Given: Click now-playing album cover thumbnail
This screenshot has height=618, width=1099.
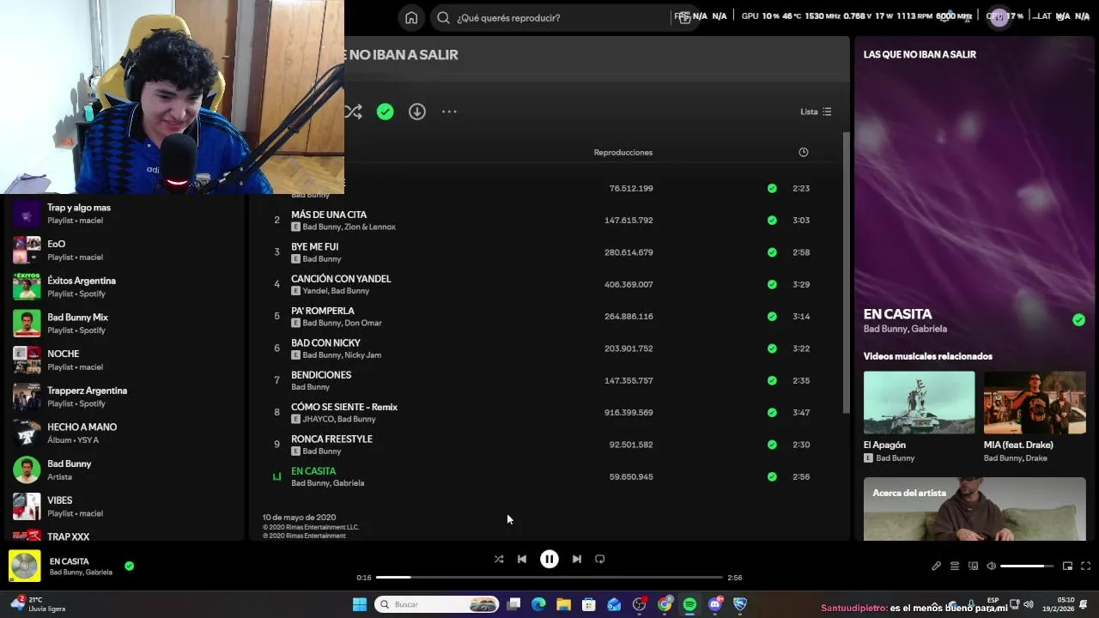Looking at the screenshot, I should click(25, 566).
